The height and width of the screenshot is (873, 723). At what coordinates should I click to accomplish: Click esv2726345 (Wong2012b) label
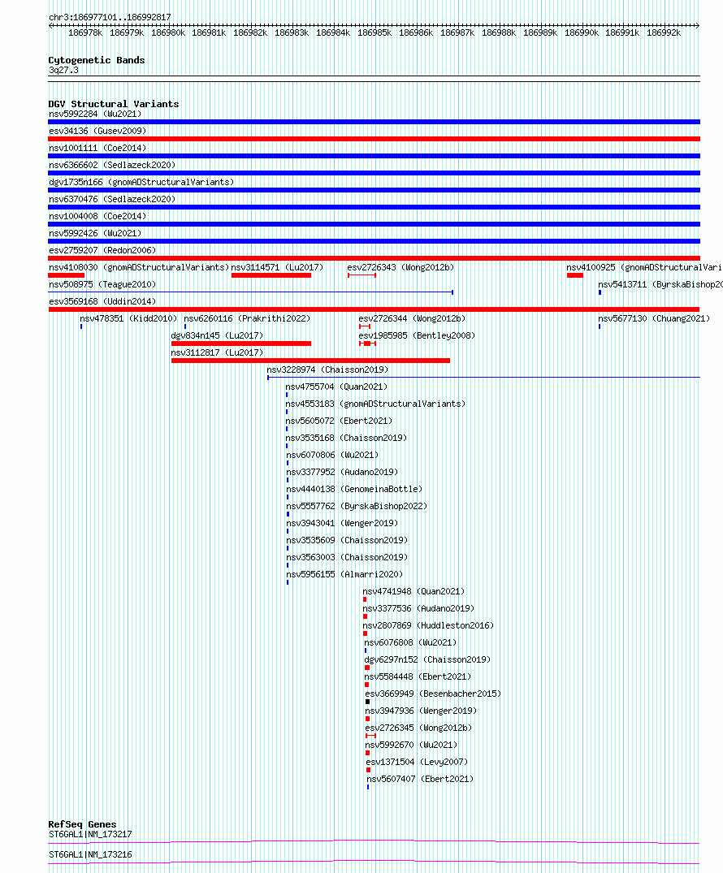pyautogui.click(x=418, y=728)
